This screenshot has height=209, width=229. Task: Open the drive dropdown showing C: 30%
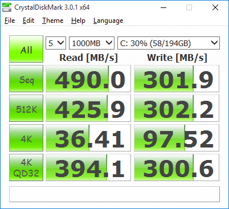click(169, 43)
